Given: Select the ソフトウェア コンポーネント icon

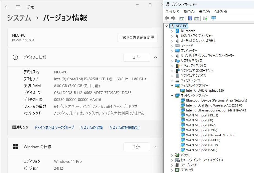Looking at the screenshot, I should (178, 71).
